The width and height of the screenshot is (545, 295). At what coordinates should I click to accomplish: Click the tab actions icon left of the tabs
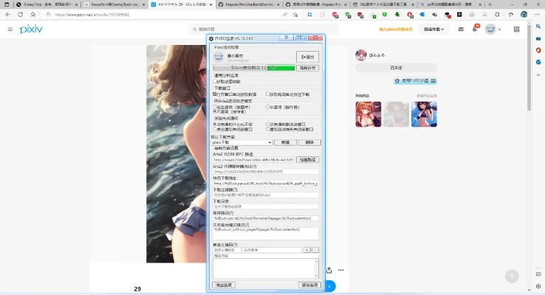tap(7, 4)
